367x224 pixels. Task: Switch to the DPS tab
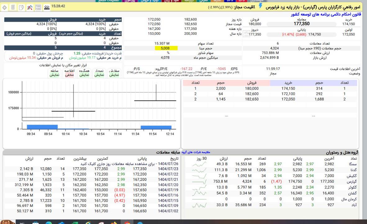point(231,1)
